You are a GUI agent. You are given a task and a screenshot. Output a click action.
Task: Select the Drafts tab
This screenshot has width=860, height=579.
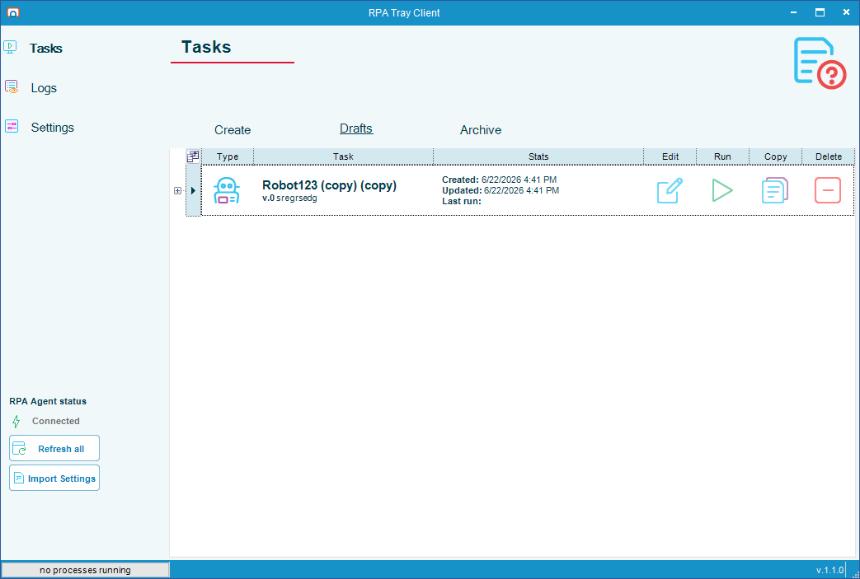[356, 128]
